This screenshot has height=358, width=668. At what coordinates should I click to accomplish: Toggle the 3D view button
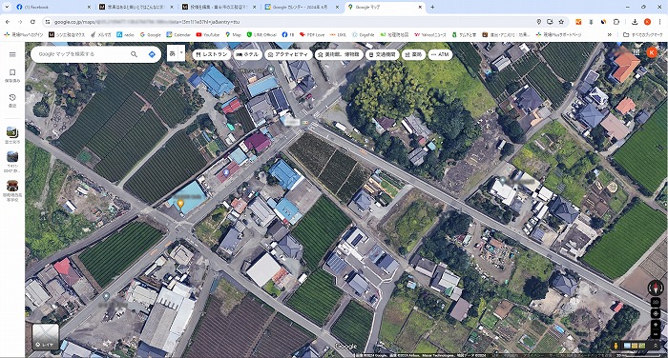pos(656,302)
